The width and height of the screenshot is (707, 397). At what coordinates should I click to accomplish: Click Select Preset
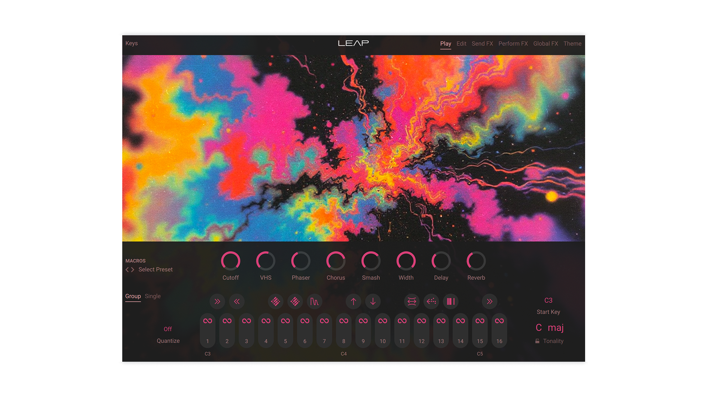[x=155, y=269]
